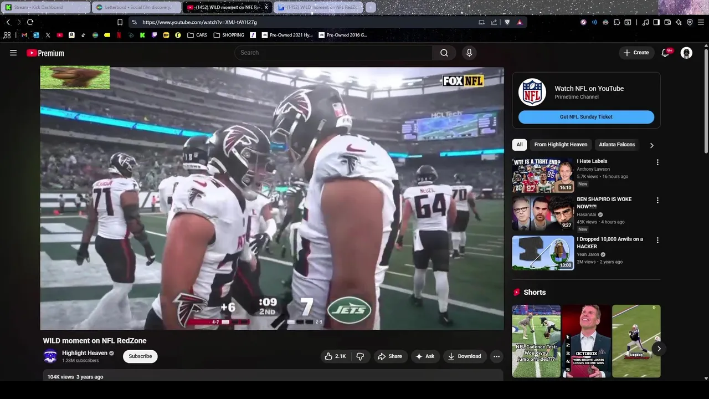Open Highlight Heaven channel name
The width and height of the screenshot is (709, 399).
[x=85, y=353]
